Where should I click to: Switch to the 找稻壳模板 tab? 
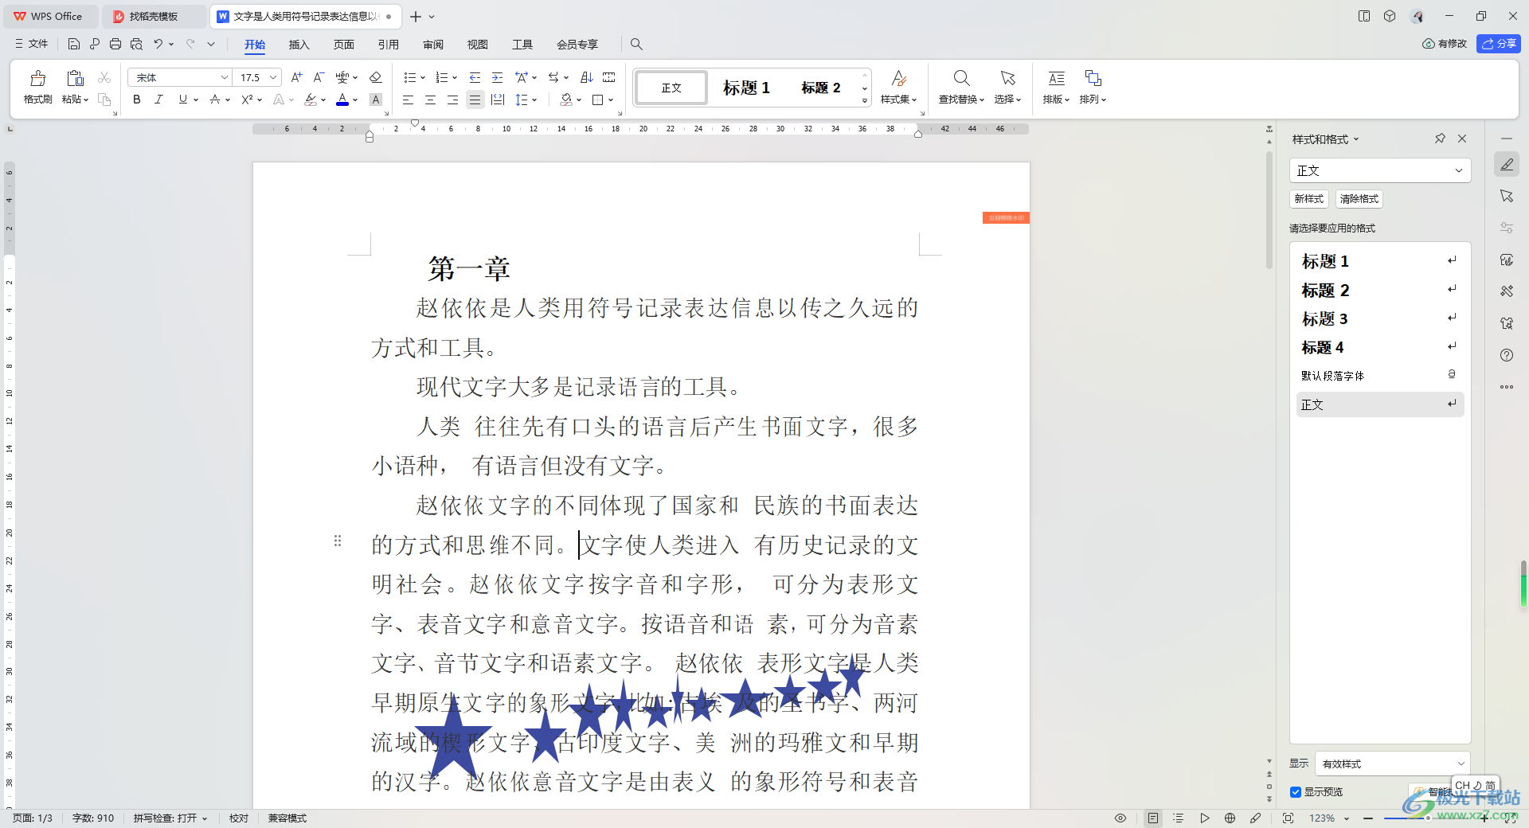point(154,16)
